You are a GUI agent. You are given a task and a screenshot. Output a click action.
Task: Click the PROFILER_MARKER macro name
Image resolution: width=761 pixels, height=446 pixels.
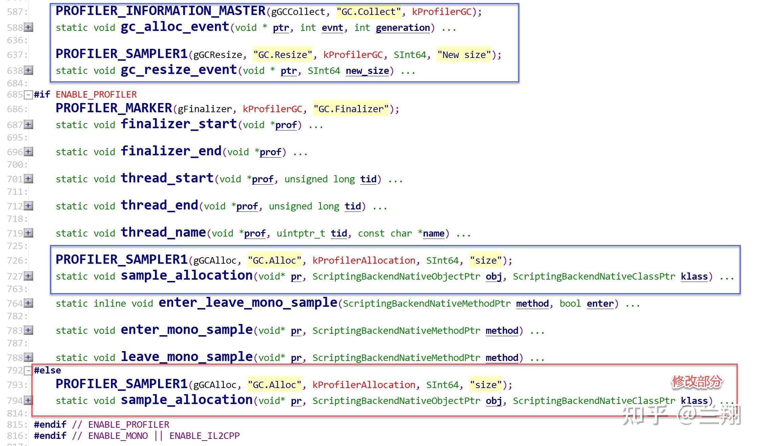coord(114,108)
